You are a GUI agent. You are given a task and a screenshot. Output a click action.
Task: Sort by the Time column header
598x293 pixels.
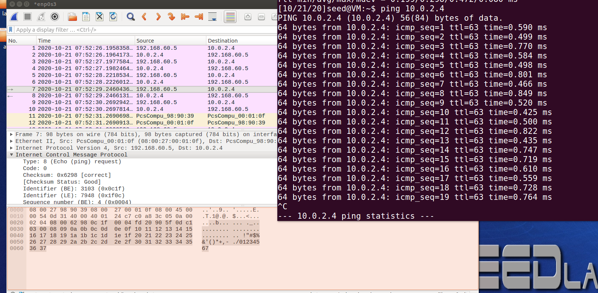click(85, 41)
